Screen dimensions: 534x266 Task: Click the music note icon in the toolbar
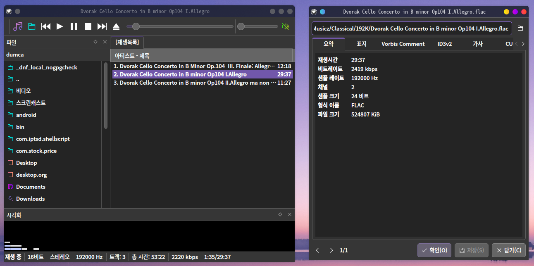point(18,27)
